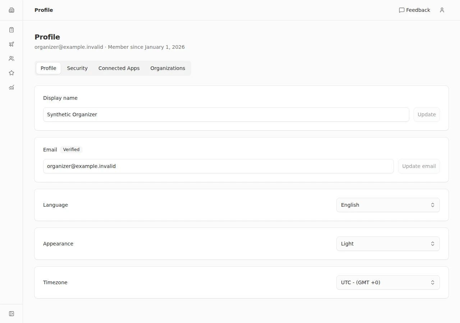Open the Appearance dropdown set to Light
460x323 pixels.
[x=388, y=244]
